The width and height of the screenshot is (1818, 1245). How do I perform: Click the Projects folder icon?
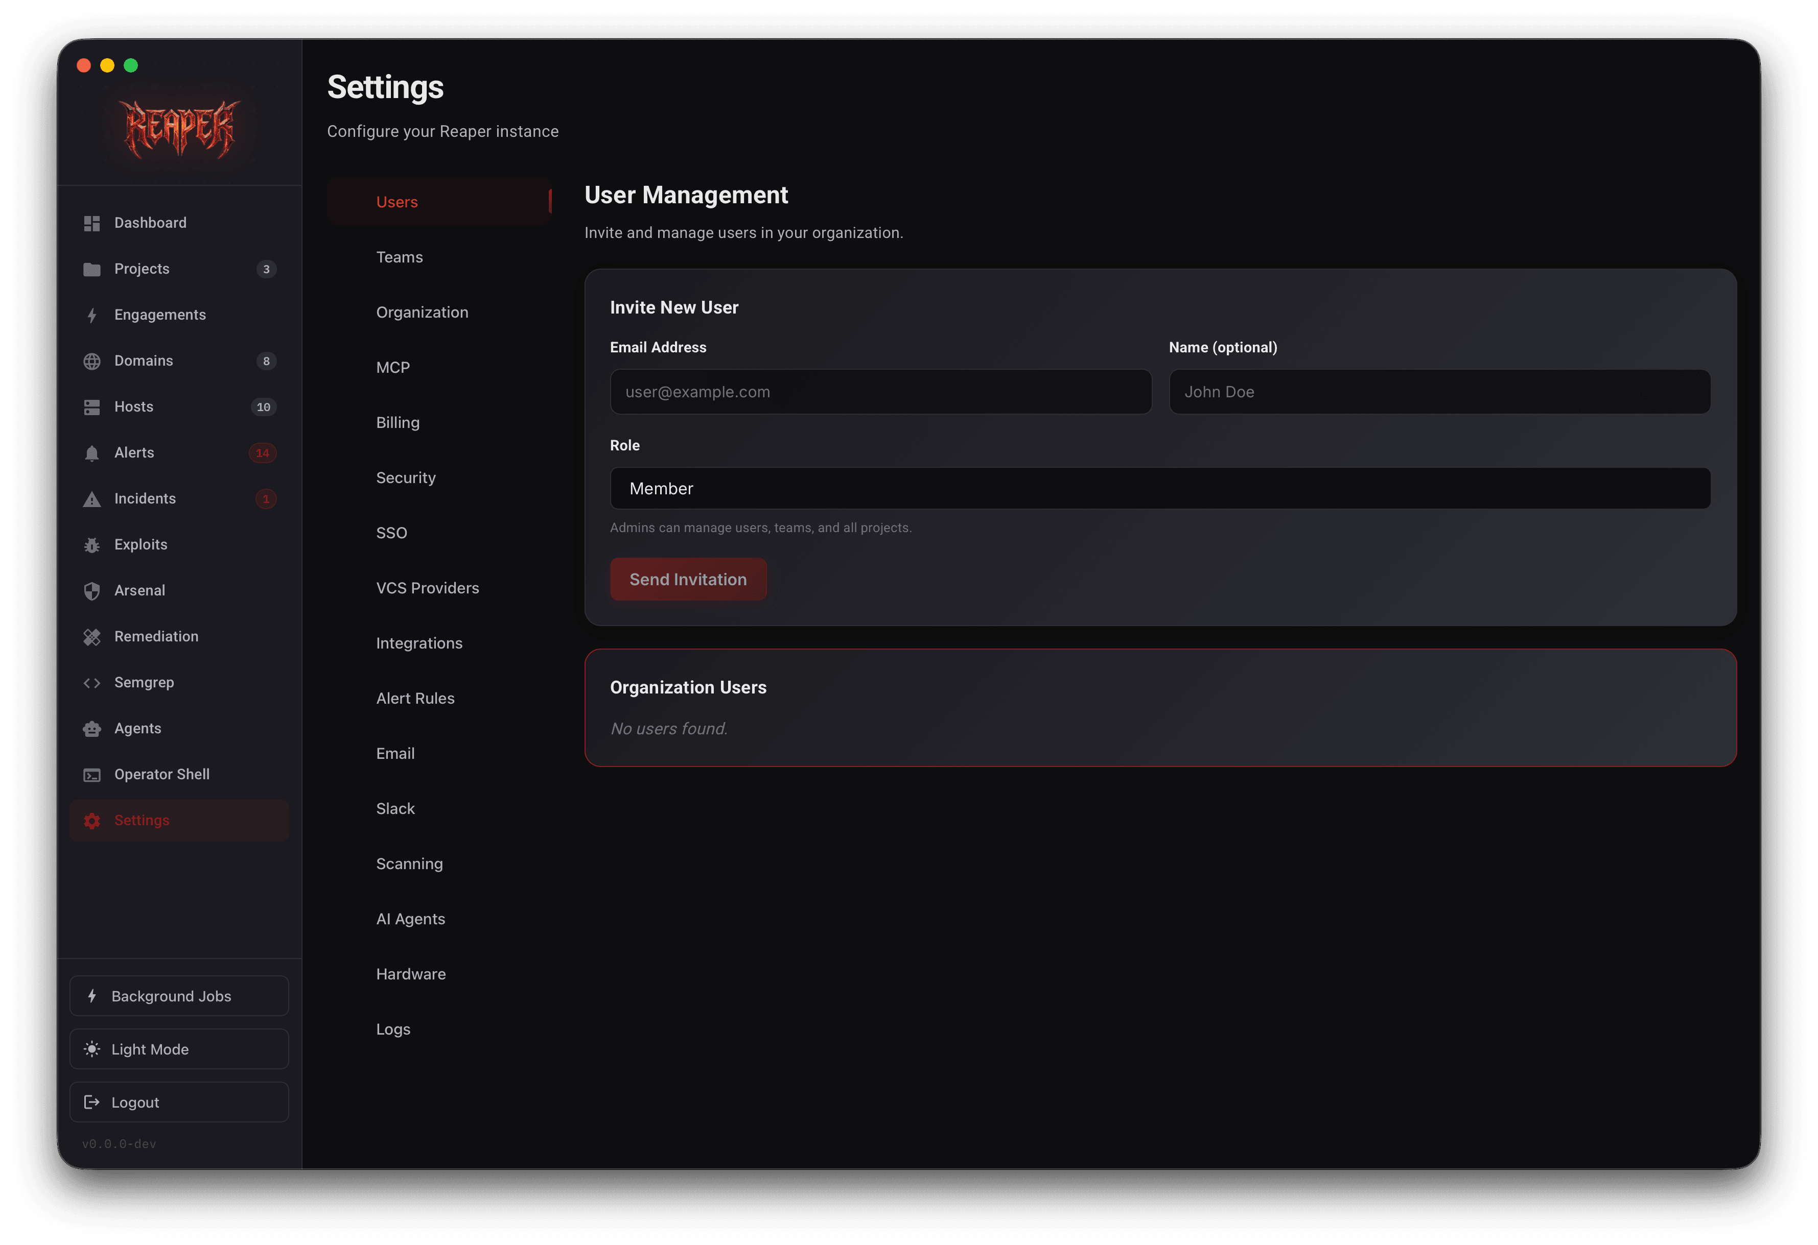click(x=91, y=269)
